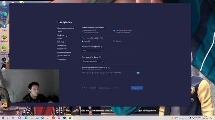Open the OBS Studio desktop shortcut
Screen dimensions: 215x120
(4, 61)
